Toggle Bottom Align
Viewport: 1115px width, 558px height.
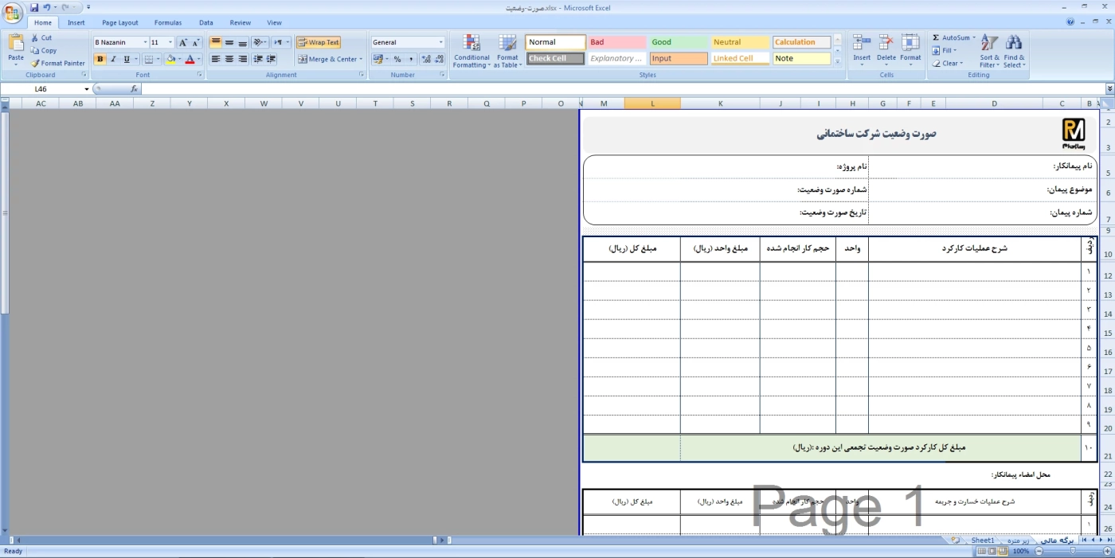coord(243,42)
